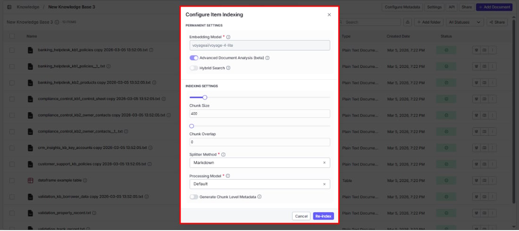Open Embedding Model info tooltip icon
Viewport: 519px width, 231px height.
click(228, 37)
